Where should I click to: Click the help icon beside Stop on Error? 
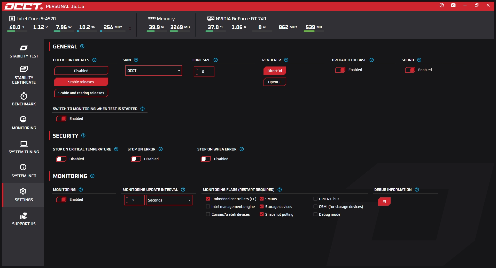(x=161, y=149)
